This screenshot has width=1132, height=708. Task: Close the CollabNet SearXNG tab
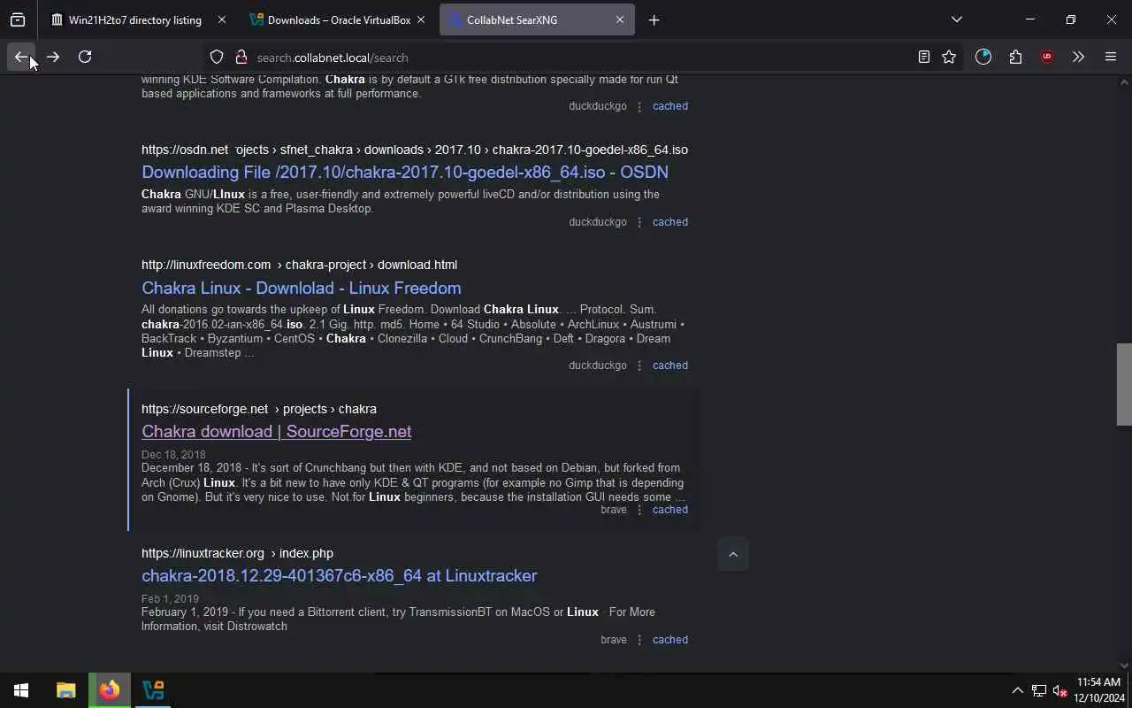[619, 19]
